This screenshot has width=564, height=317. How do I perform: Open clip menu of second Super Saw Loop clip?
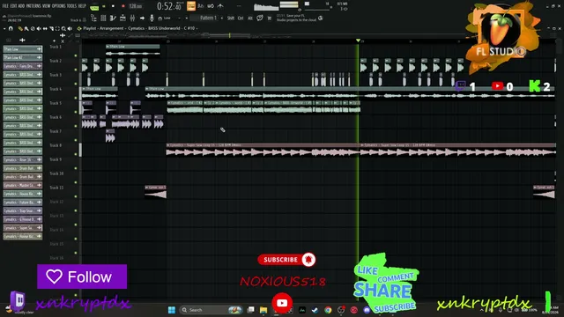(362, 145)
